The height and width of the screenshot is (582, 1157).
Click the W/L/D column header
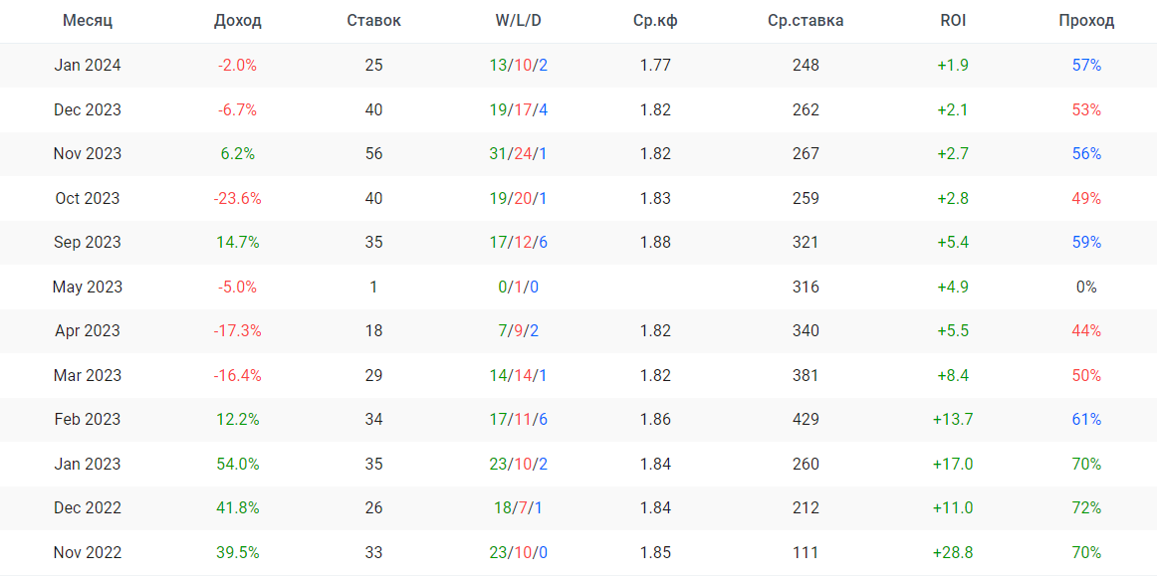(518, 21)
